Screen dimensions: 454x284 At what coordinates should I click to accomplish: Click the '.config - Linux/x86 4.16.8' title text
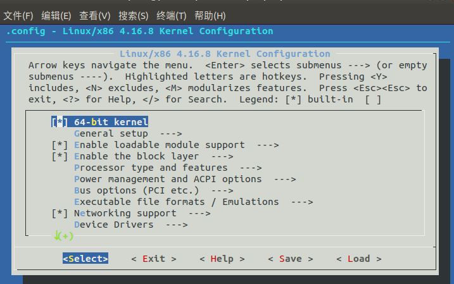coord(80,31)
